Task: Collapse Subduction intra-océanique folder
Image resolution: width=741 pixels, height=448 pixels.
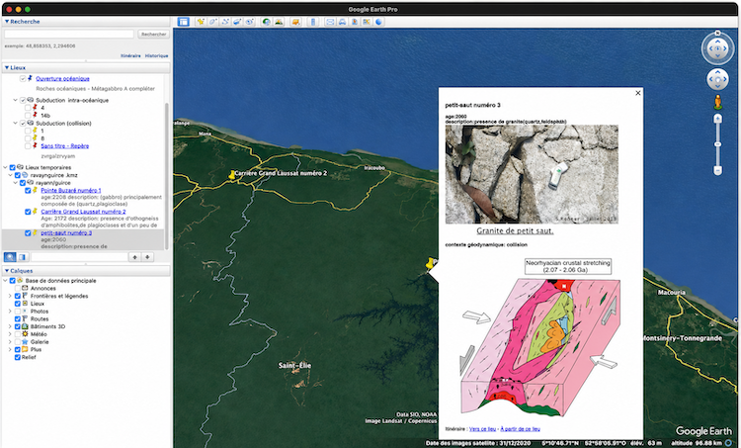Action: click(15, 100)
